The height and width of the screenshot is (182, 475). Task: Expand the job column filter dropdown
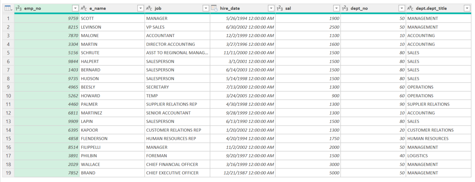pyautogui.click(x=206, y=8)
